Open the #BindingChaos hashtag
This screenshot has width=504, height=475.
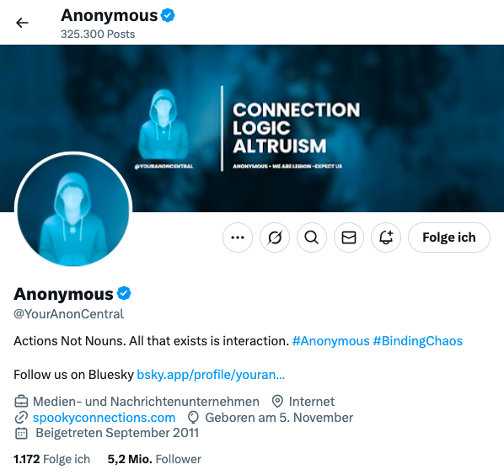(x=417, y=341)
